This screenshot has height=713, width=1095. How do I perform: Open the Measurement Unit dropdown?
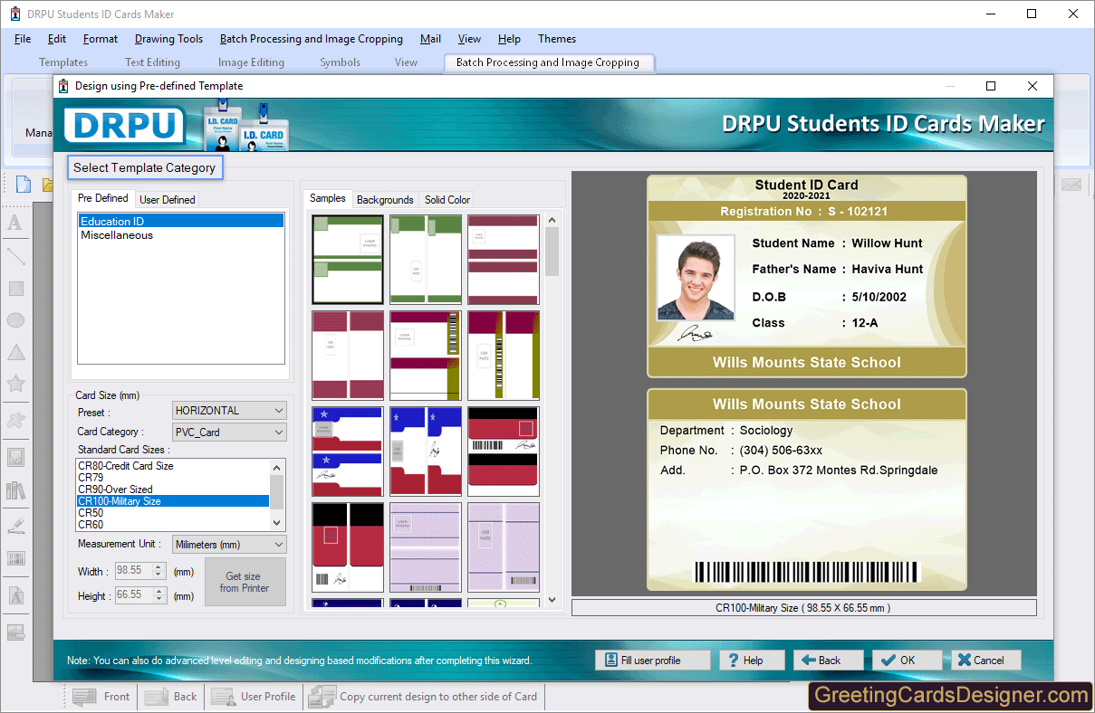(229, 544)
